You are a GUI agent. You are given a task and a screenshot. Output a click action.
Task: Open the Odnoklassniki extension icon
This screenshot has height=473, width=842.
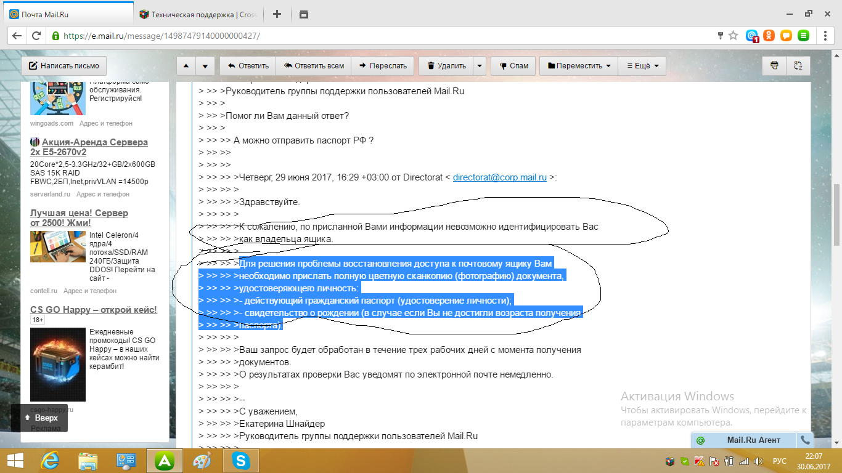(x=769, y=36)
